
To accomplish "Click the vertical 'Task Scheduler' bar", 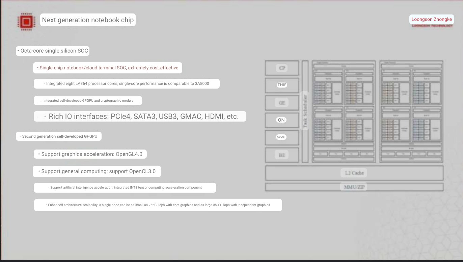I will 305,111.
